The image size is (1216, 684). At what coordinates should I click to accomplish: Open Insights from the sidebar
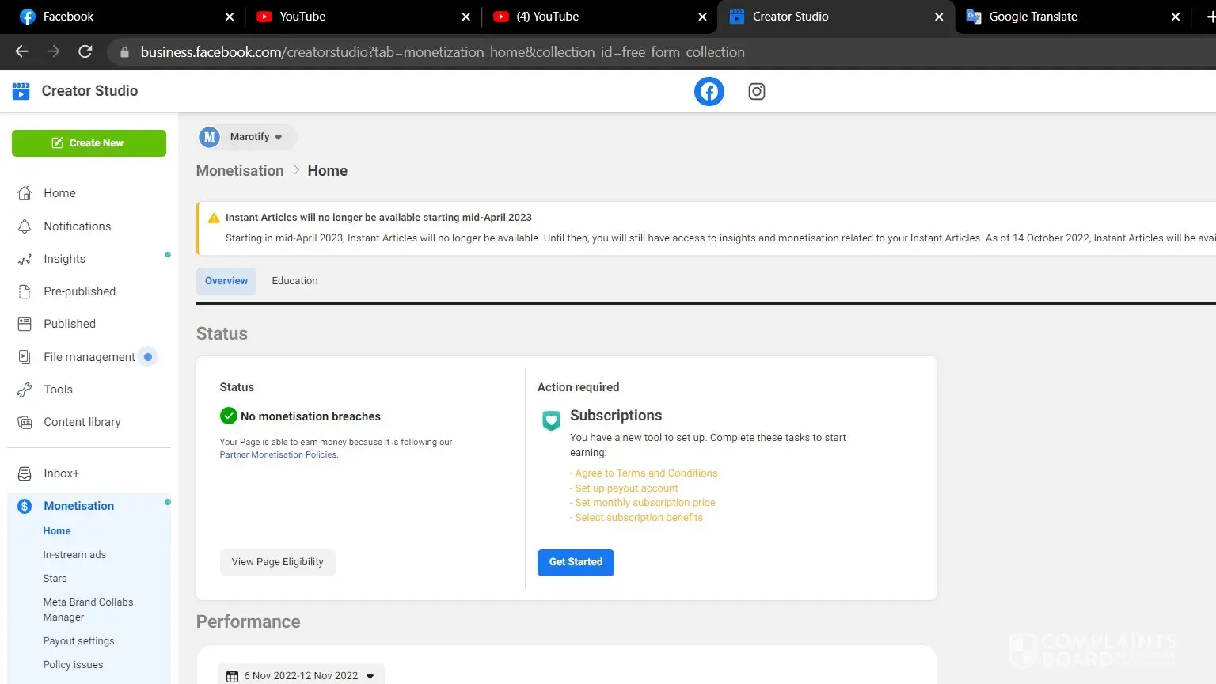64,259
